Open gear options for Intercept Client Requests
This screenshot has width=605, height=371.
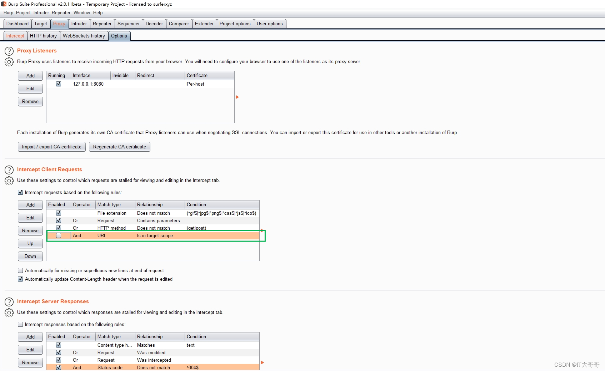coord(9,181)
